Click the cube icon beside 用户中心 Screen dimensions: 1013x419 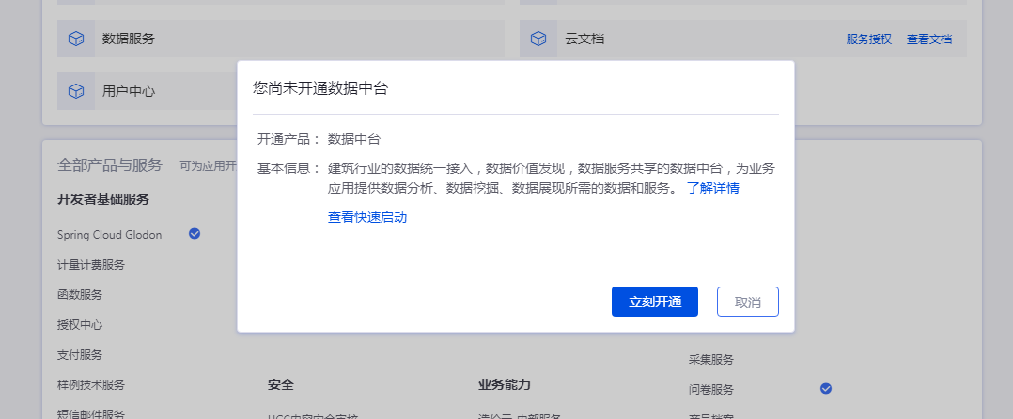point(76,91)
